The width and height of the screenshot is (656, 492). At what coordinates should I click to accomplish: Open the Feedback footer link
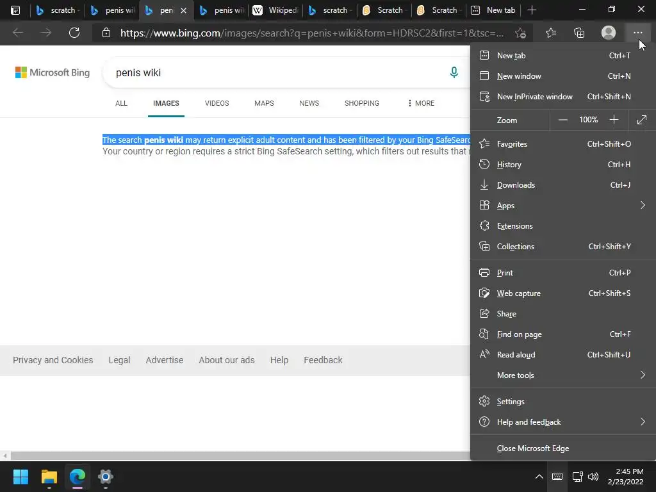323,360
